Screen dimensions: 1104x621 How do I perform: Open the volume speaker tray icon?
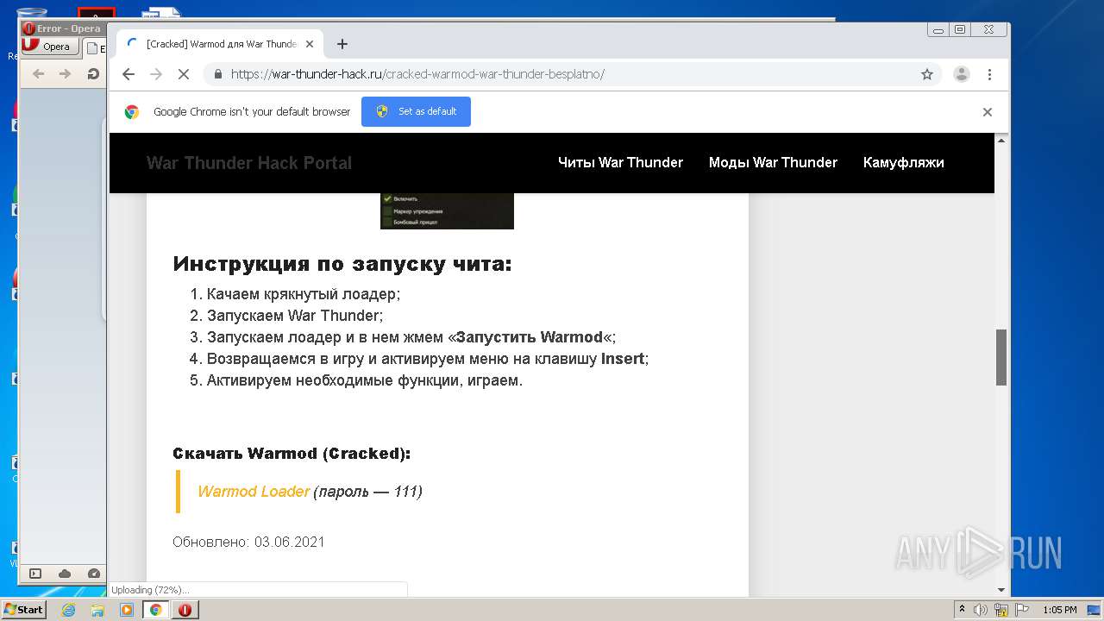[981, 610]
